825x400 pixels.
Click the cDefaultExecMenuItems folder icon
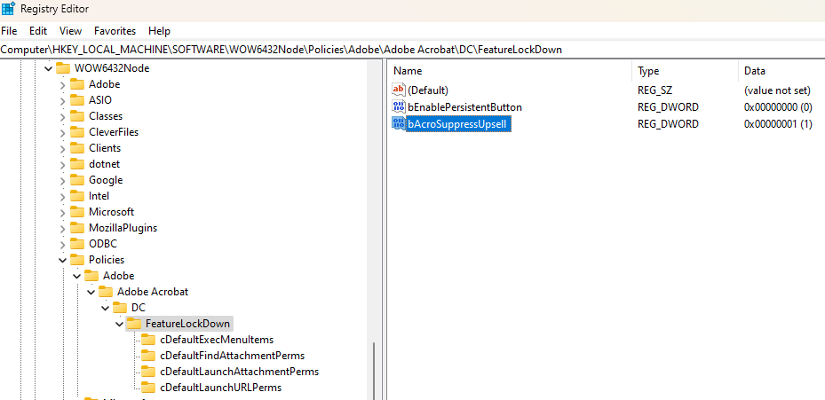tap(148, 340)
